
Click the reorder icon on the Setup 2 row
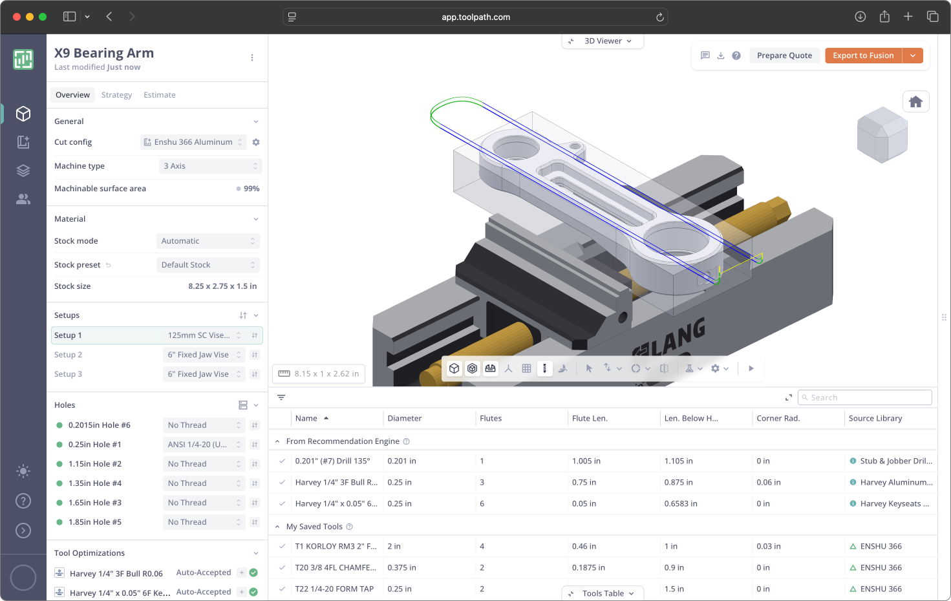click(x=255, y=355)
